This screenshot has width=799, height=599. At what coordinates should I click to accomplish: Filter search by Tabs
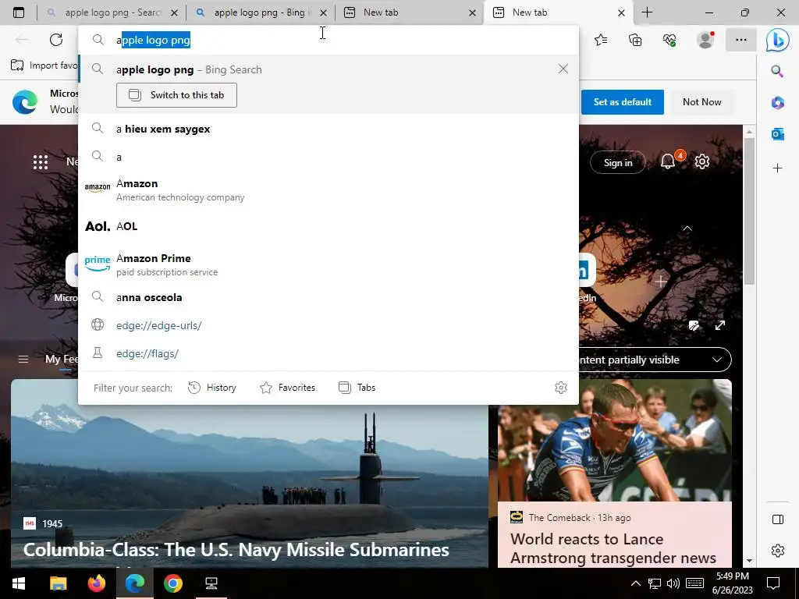357,388
